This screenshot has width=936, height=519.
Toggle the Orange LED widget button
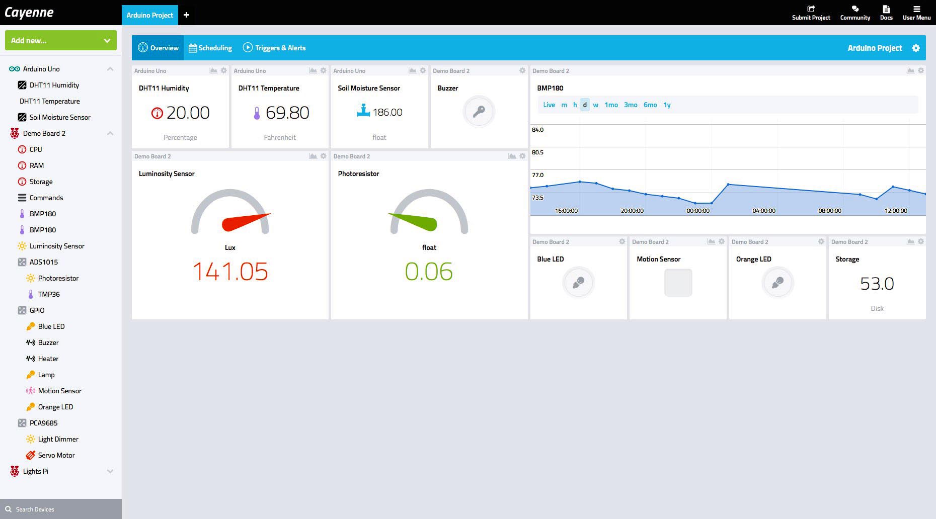(777, 282)
